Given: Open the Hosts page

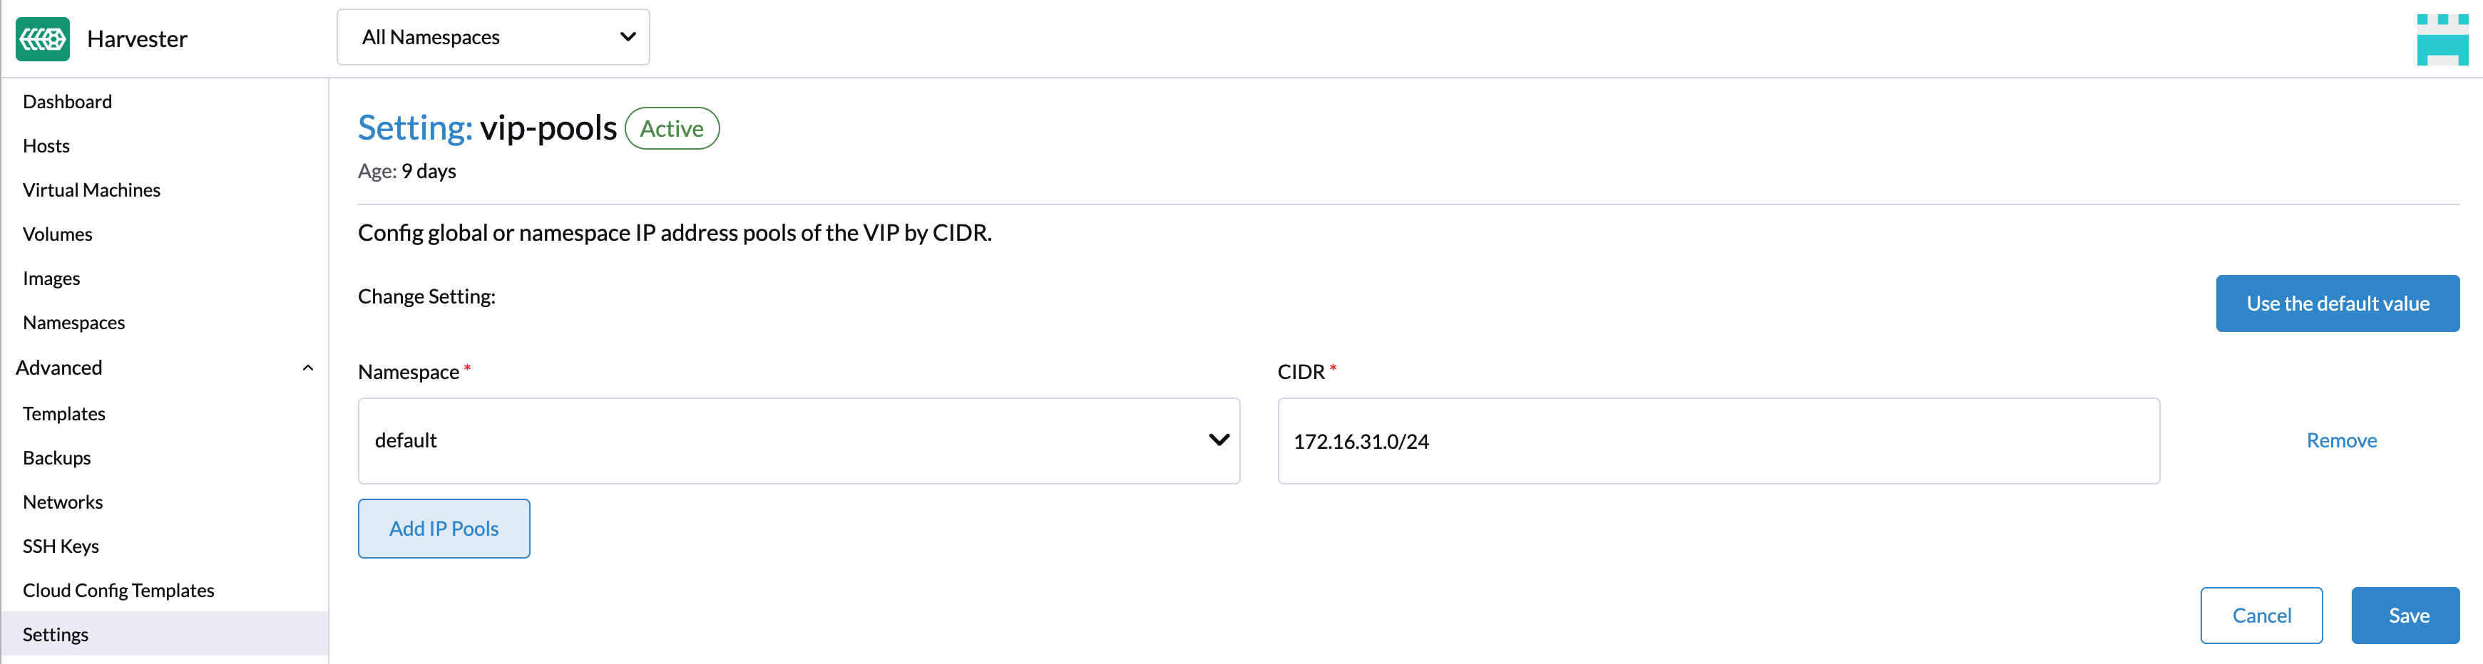Looking at the screenshot, I should click(46, 147).
